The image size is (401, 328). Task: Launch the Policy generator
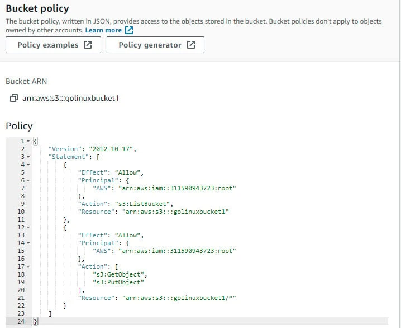pyautogui.click(x=155, y=45)
